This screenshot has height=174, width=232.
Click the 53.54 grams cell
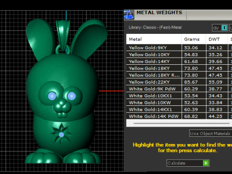coord(194,96)
